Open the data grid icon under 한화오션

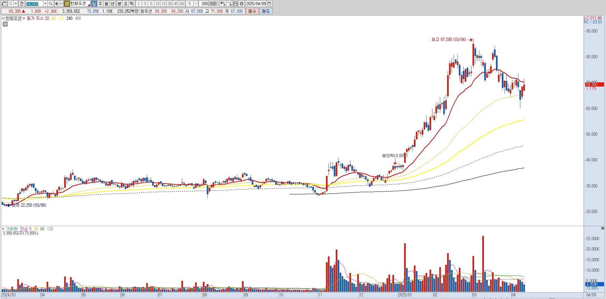pyautogui.click(x=5, y=24)
